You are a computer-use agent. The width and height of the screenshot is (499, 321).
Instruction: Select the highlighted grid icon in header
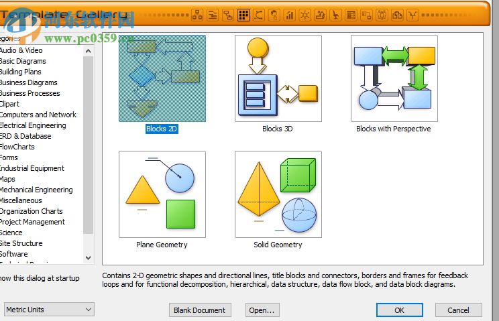coord(243,15)
